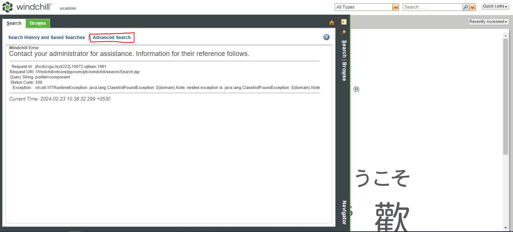Open help via the question mark icon
This screenshot has height=232, width=513.
coord(326,37)
